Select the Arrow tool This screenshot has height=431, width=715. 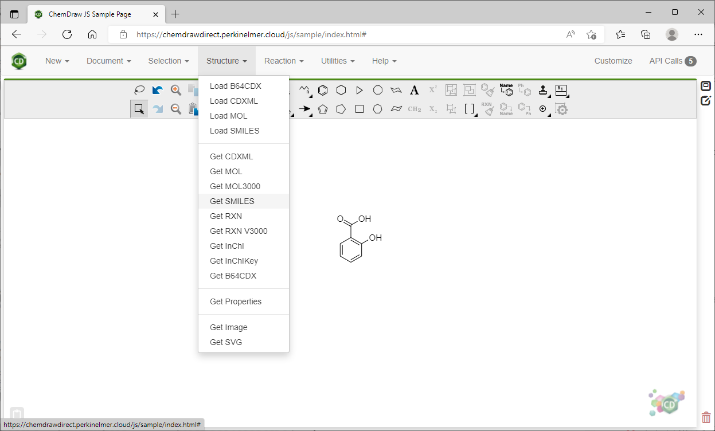304,109
